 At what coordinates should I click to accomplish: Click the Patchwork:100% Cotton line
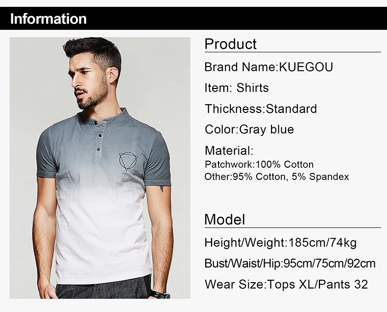coord(259,164)
